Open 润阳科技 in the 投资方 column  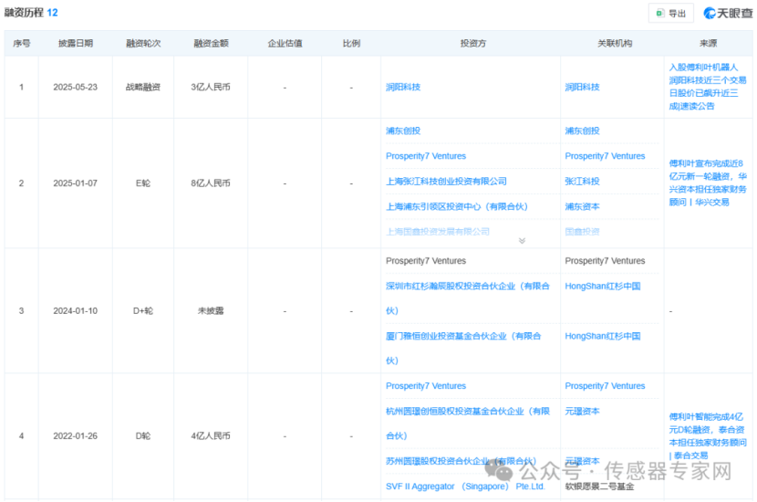(x=404, y=87)
